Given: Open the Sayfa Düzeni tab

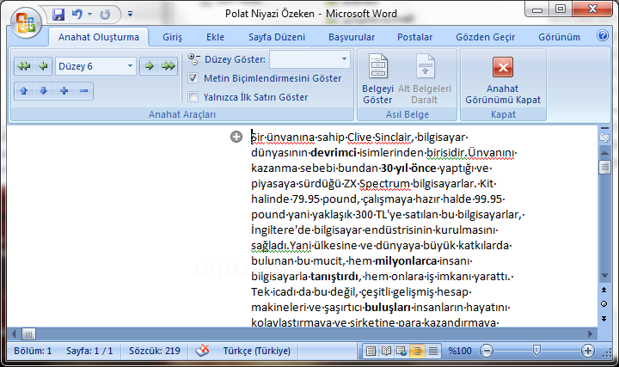Looking at the screenshot, I should pos(277,37).
